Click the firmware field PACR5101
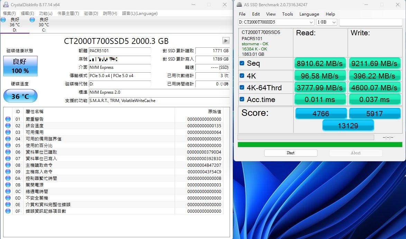 (x=120, y=51)
